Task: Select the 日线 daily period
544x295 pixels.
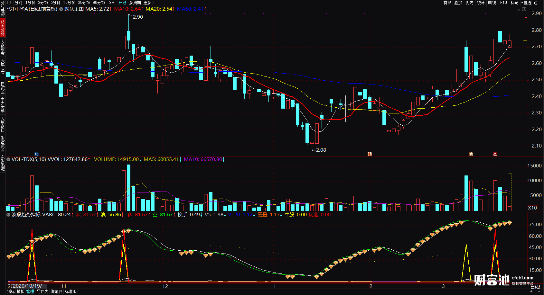Action: pyautogui.click(x=123, y=3)
